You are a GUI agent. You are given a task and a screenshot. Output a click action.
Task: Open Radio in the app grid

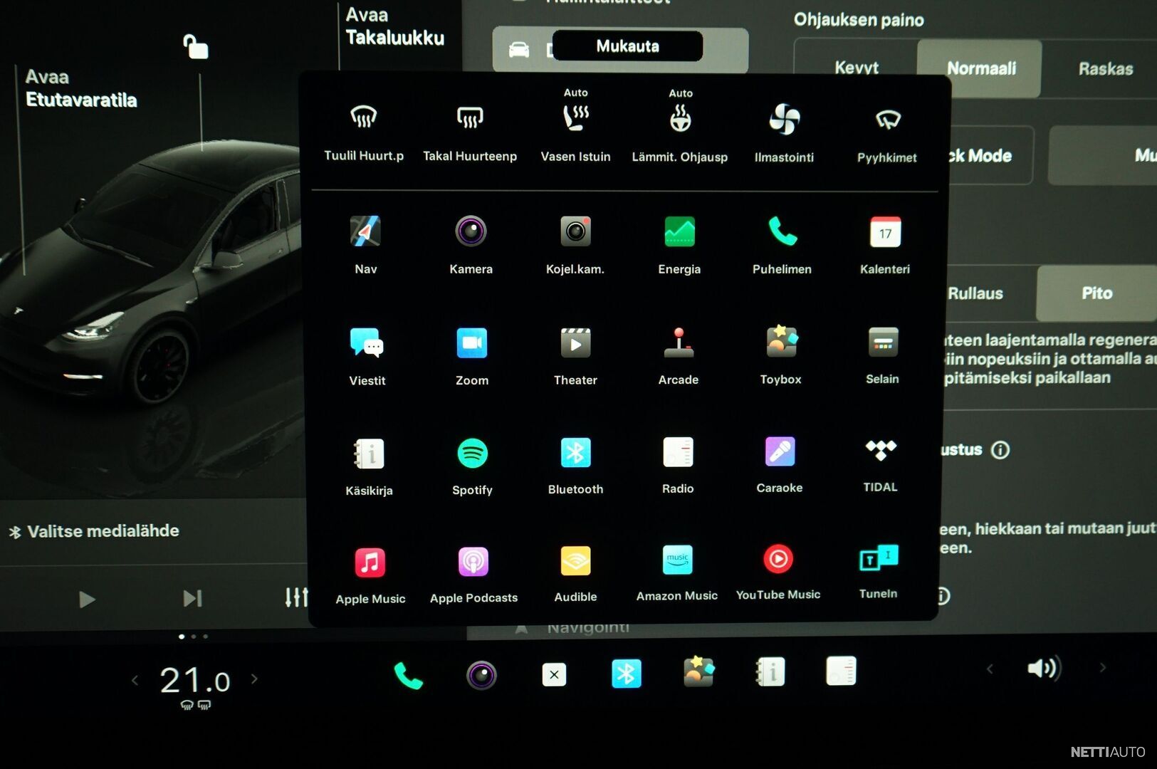coord(678,465)
